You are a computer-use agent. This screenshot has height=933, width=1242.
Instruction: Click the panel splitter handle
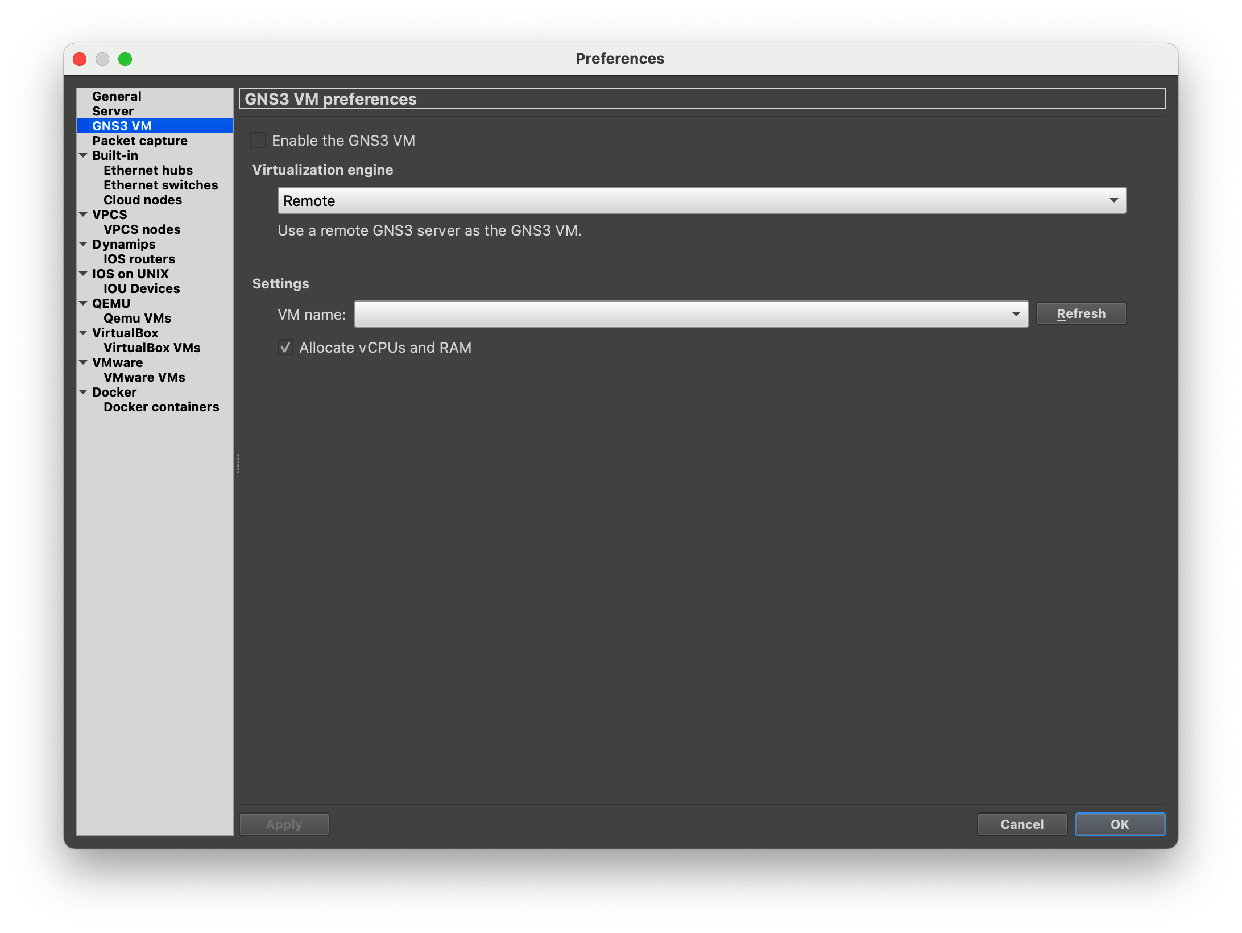pos(237,464)
